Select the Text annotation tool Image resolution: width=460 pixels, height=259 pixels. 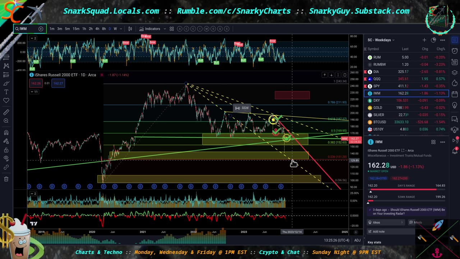(x=6, y=92)
